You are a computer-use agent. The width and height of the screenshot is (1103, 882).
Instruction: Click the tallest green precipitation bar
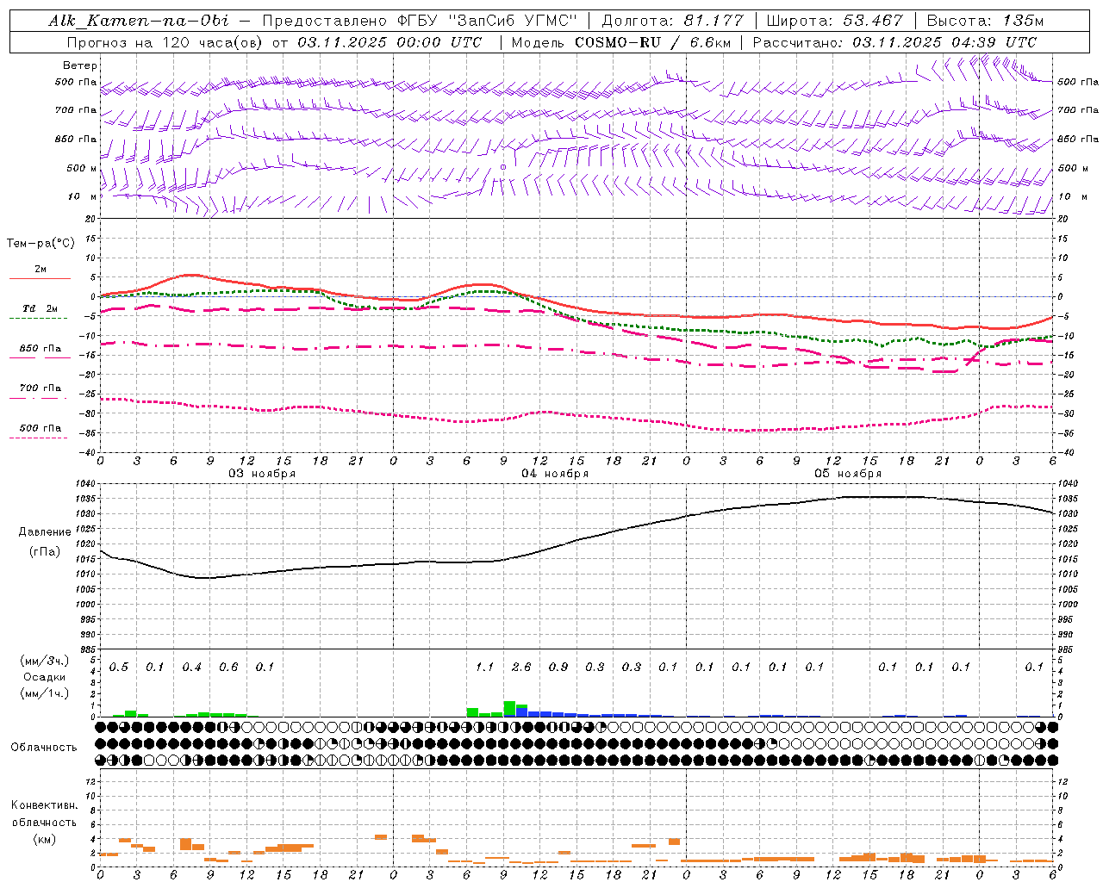[x=509, y=709]
